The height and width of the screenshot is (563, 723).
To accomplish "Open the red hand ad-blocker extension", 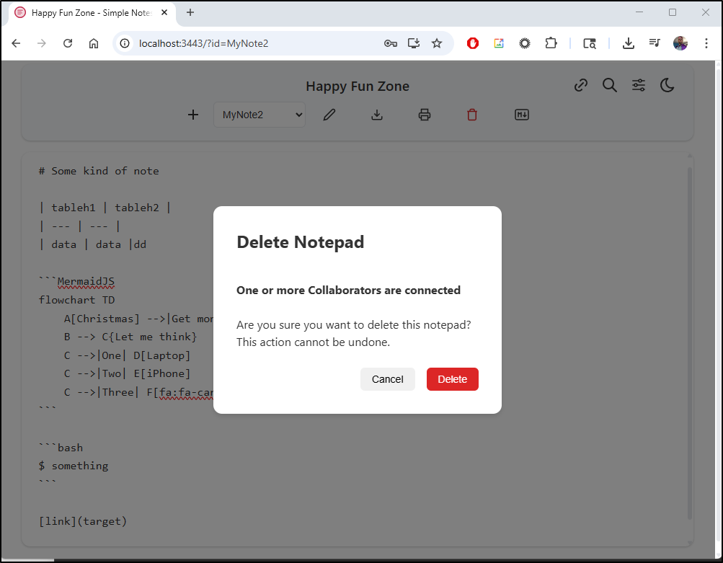I will click(473, 43).
